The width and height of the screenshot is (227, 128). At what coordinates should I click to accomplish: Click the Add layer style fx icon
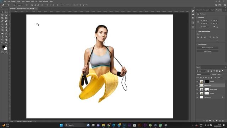tap(207, 121)
